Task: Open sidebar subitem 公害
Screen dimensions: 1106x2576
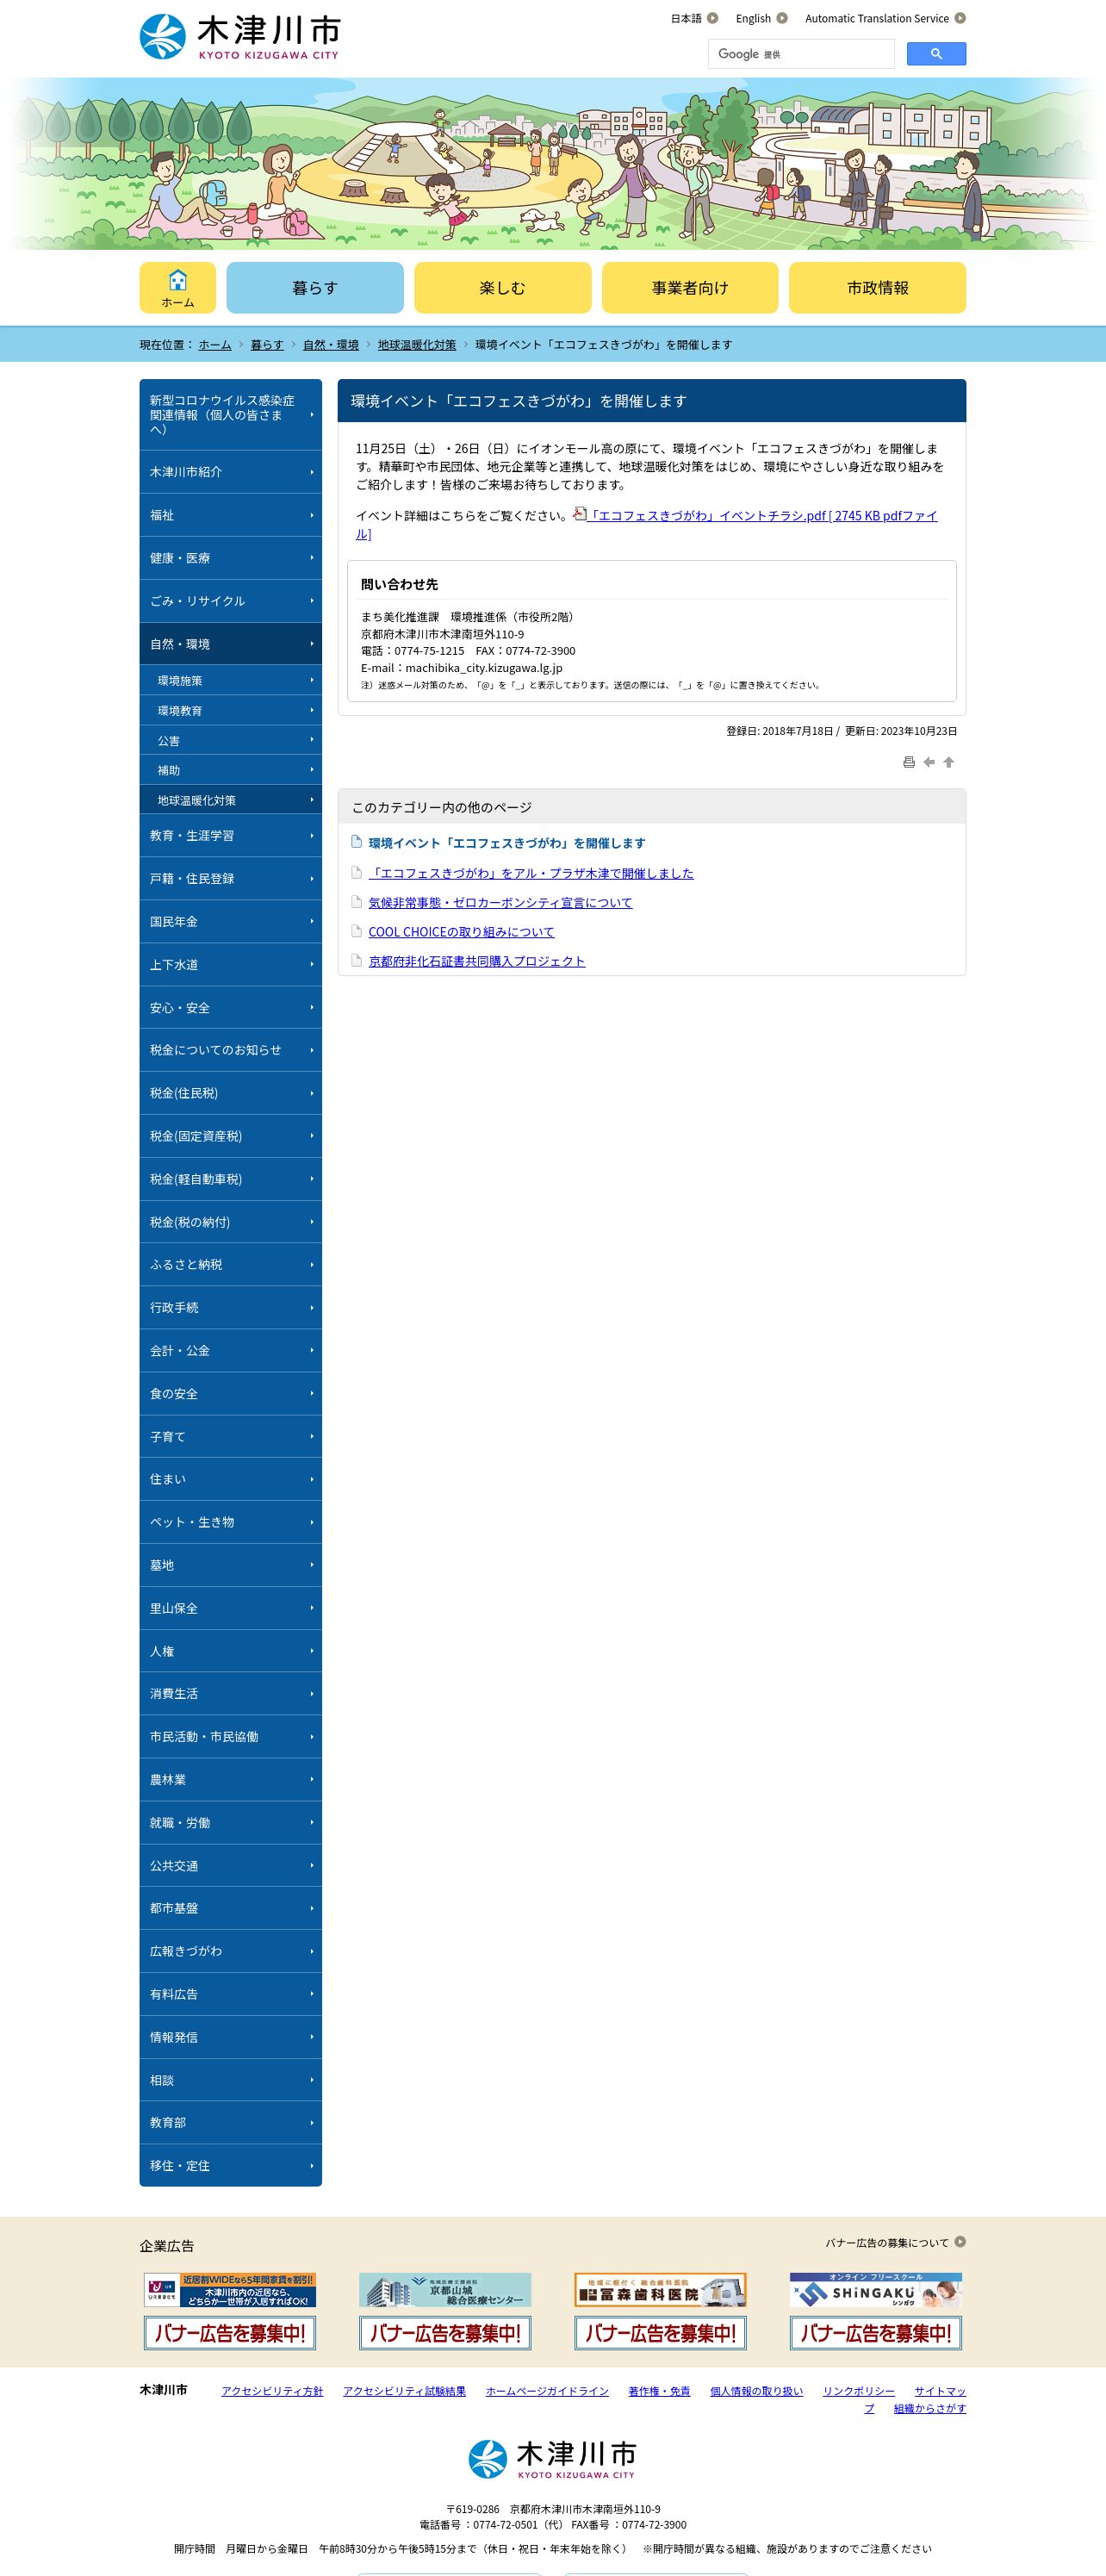Action: (230, 740)
